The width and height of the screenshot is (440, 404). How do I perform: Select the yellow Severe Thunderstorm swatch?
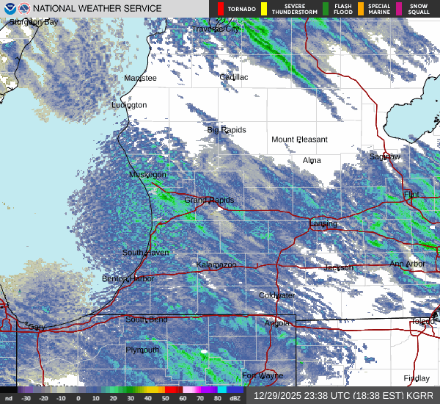263,9
